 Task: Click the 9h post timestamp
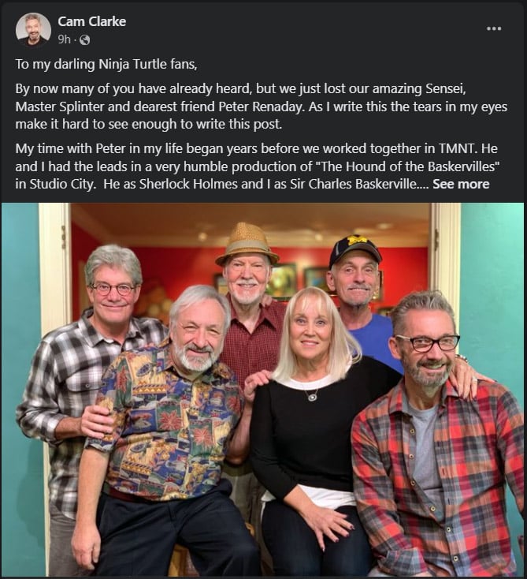64,39
